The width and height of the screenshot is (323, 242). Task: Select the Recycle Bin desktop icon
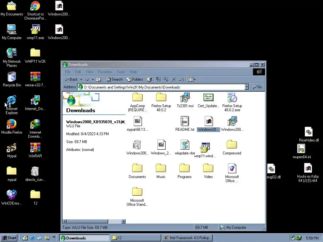pos(12,79)
